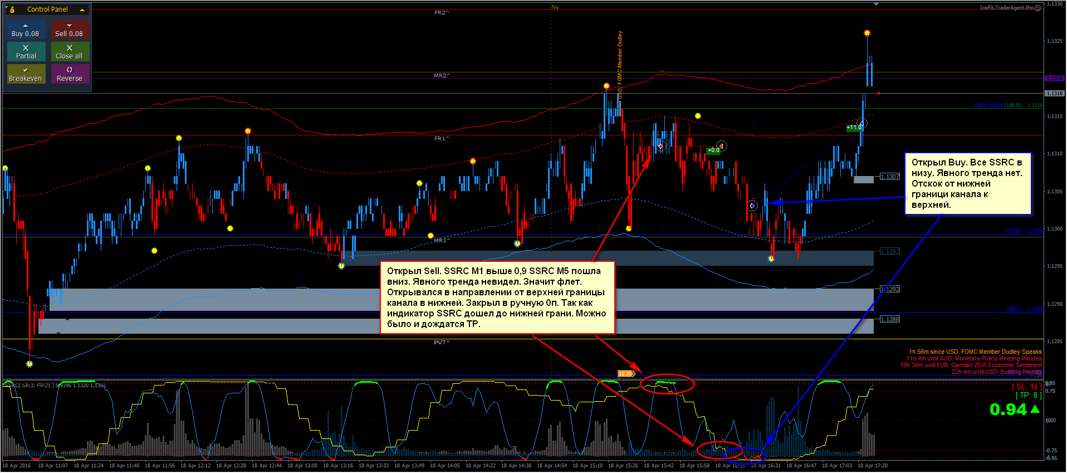Select the AUD Monetary Policy Meeting Minutes line
1067x473 pixels.
tap(973, 358)
